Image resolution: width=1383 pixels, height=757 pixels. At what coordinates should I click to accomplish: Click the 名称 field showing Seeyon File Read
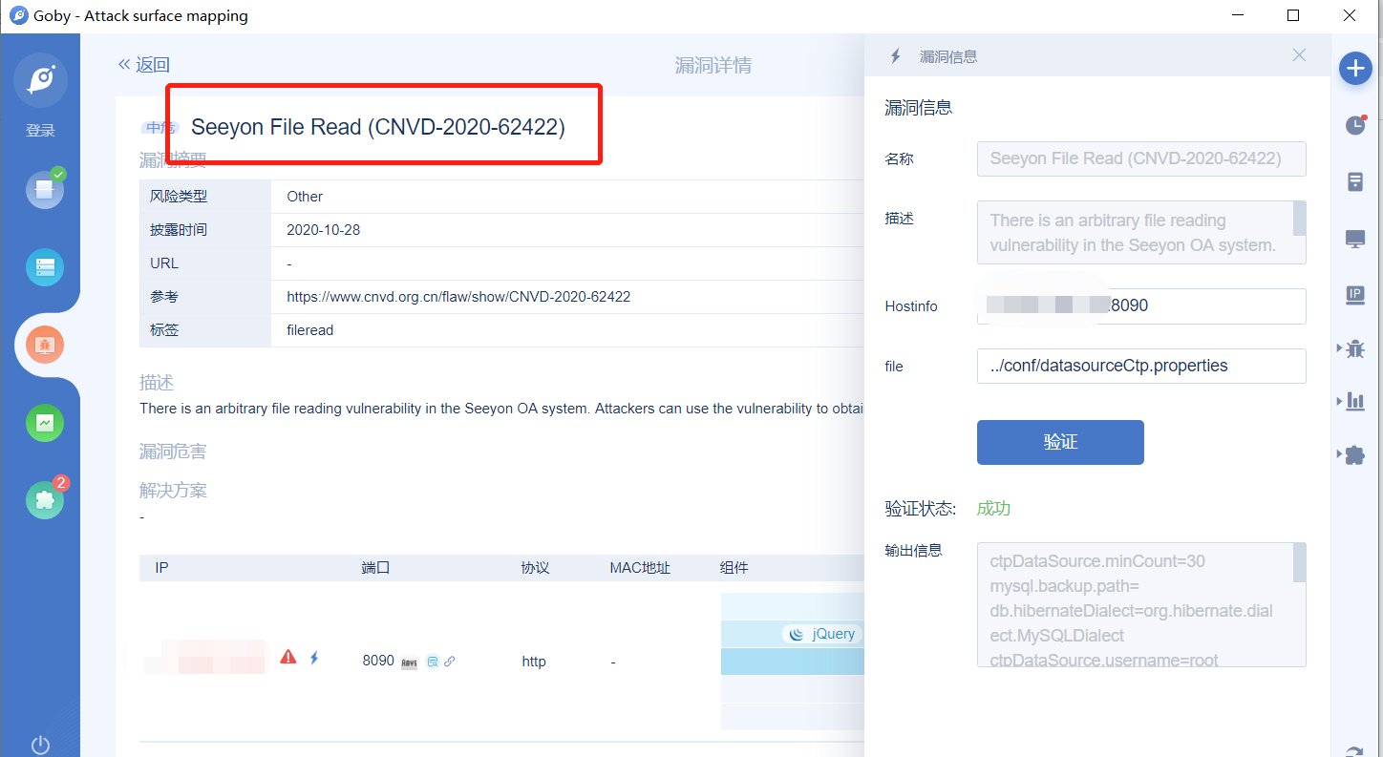(1141, 158)
